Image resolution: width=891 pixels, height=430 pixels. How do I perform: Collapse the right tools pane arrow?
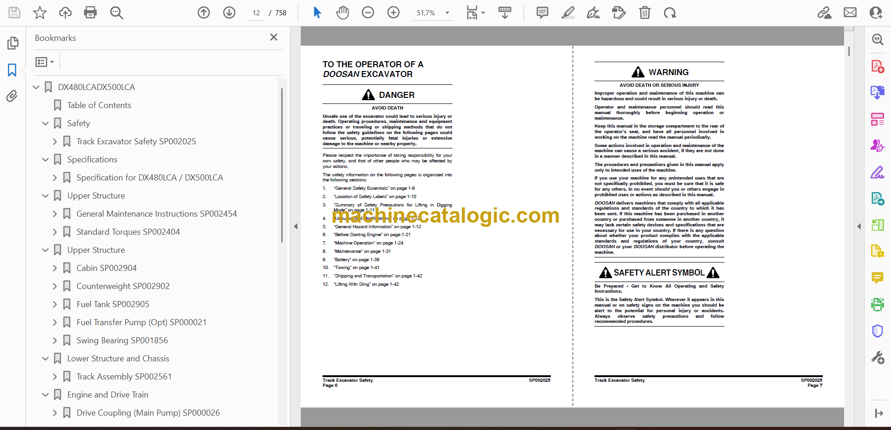[x=859, y=226]
